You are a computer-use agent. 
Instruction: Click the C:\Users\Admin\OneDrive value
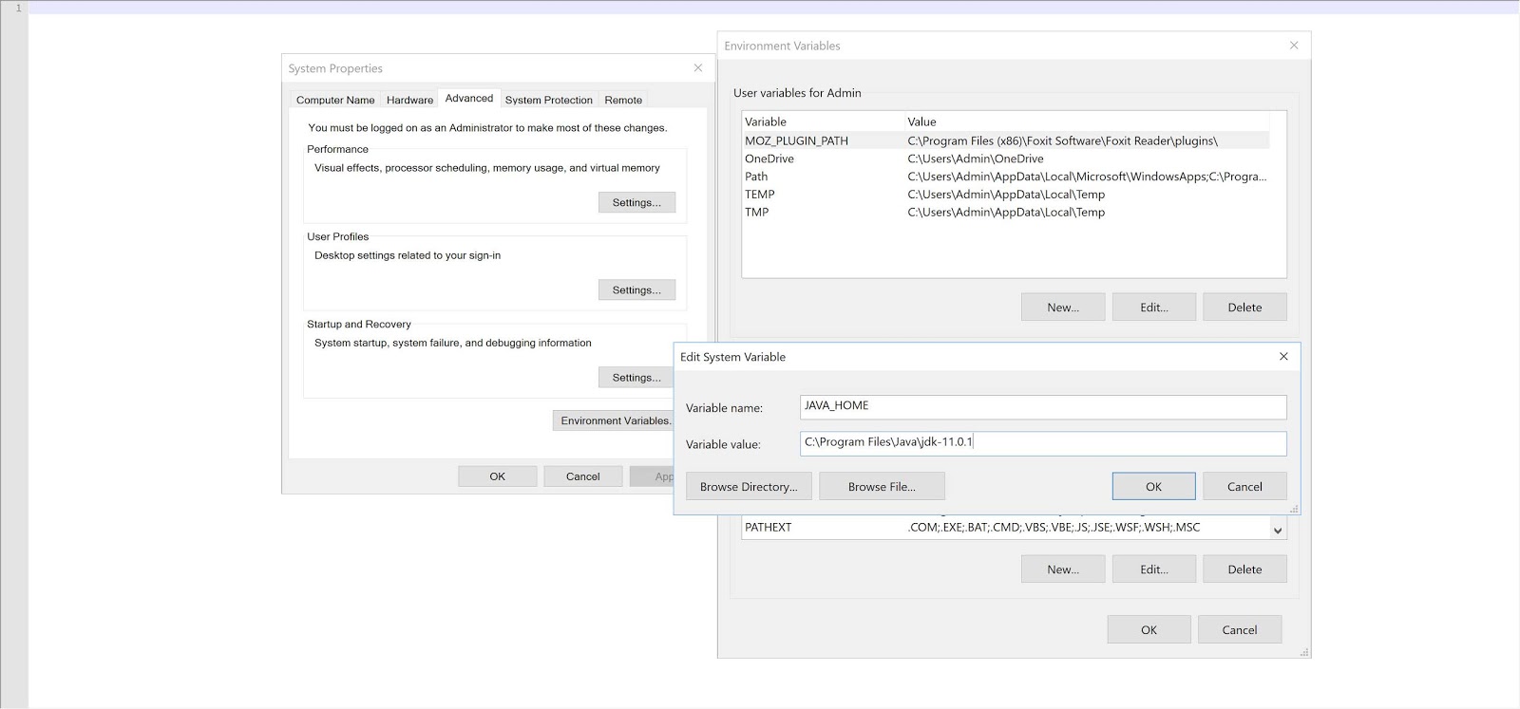(976, 159)
